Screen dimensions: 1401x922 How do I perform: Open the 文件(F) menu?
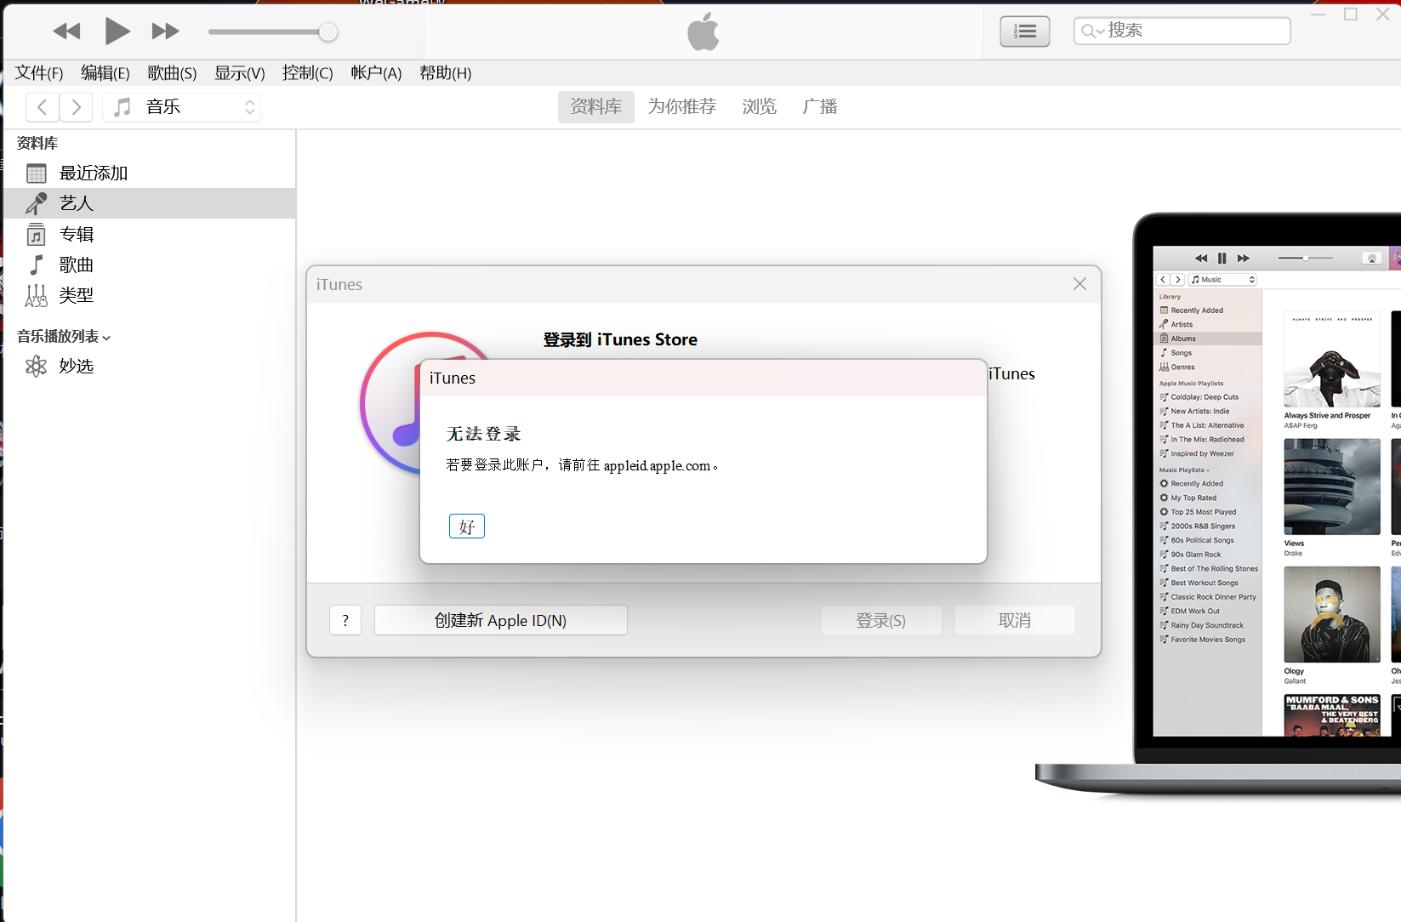coord(39,73)
